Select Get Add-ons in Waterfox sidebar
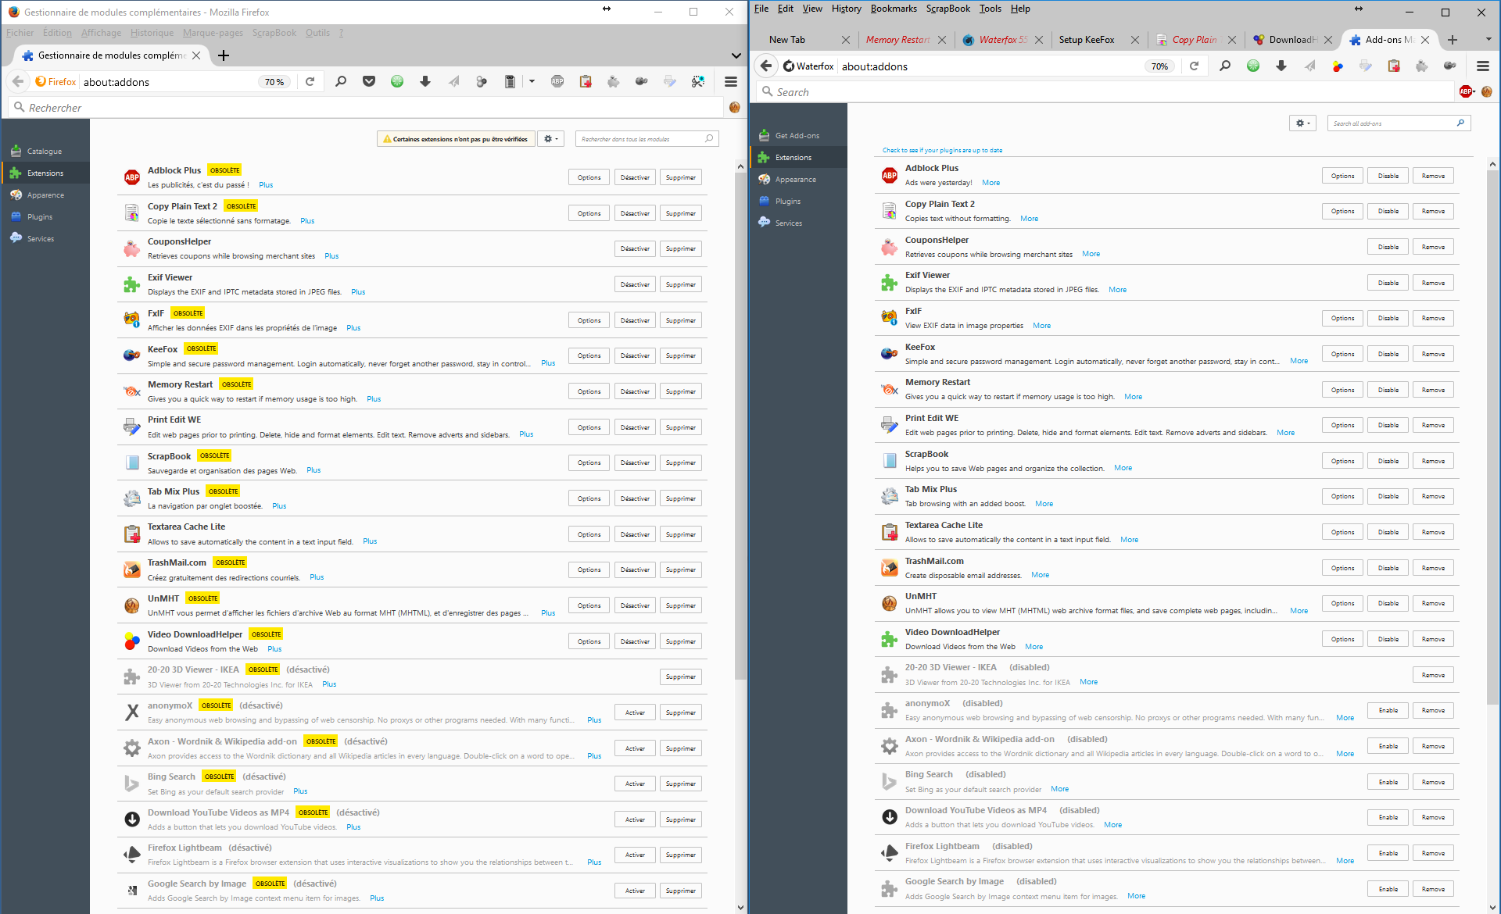Image resolution: width=1501 pixels, height=914 pixels. 799,136
